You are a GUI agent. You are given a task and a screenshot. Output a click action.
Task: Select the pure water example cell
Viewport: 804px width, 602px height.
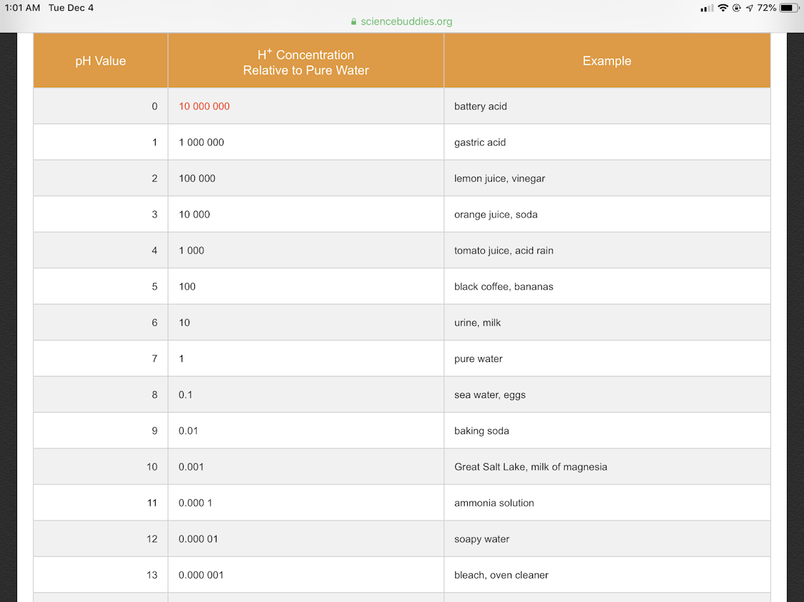478,359
